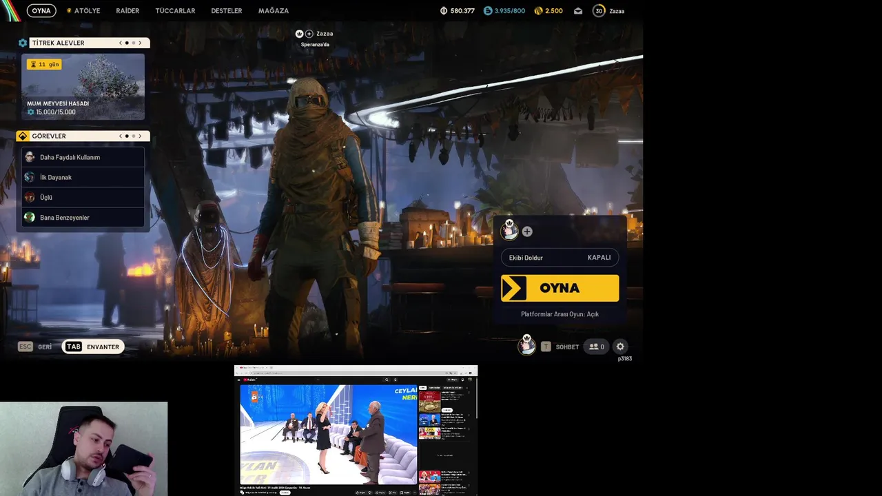Open the Mum Meyvesi Hasadı event card
The height and width of the screenshot is (496, 882).
tap(83, 87)
